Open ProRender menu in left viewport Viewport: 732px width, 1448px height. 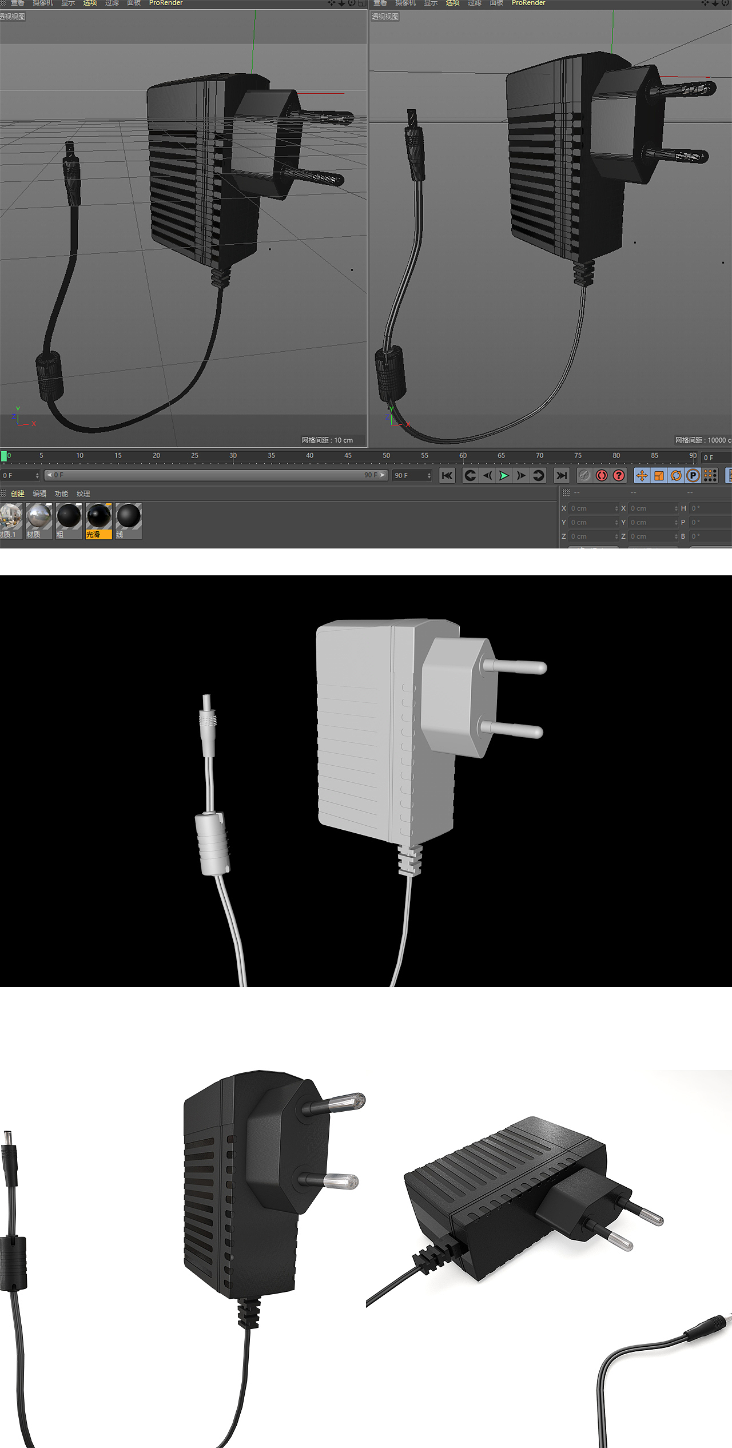pos(166,3)
